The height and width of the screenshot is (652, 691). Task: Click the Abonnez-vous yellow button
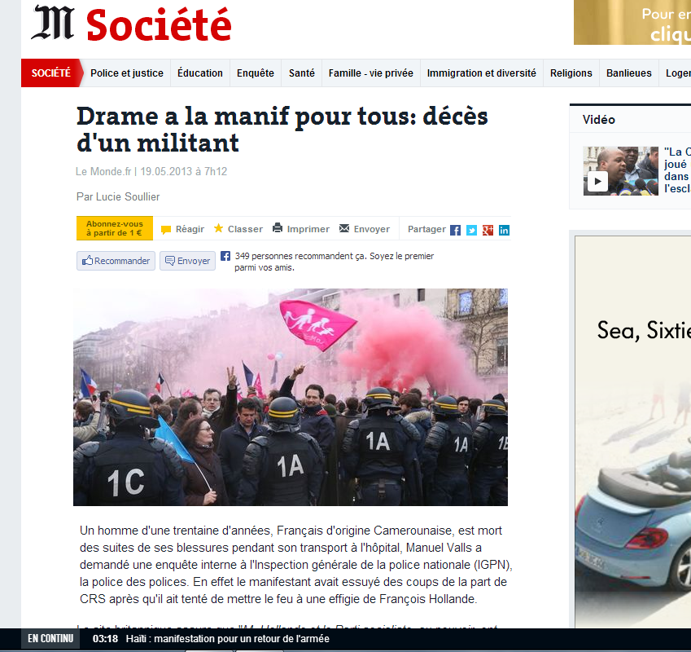[x=115, y=228]
